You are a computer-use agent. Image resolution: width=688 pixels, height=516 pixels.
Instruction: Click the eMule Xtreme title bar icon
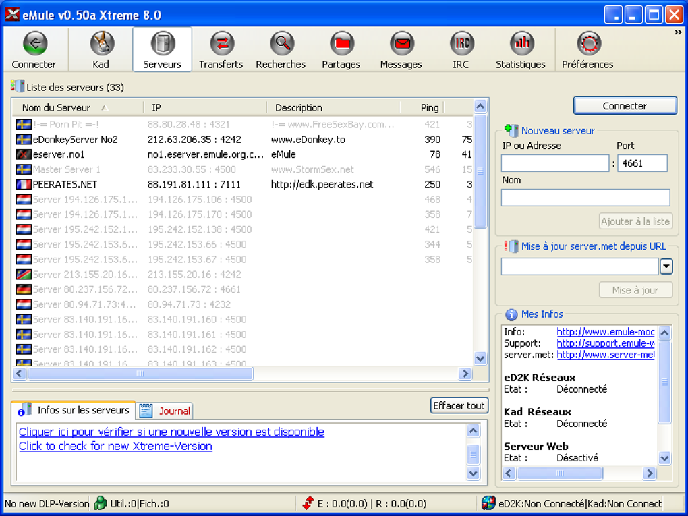coord(12,14)
